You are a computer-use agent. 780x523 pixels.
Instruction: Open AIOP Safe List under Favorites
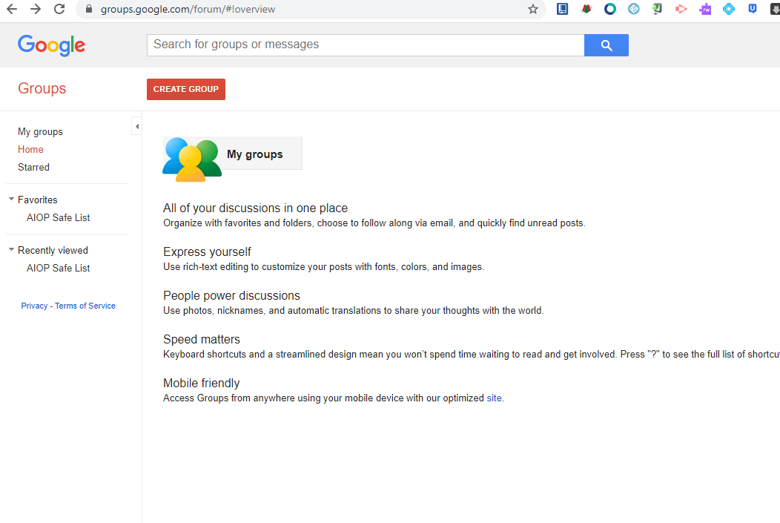[58, 218]
